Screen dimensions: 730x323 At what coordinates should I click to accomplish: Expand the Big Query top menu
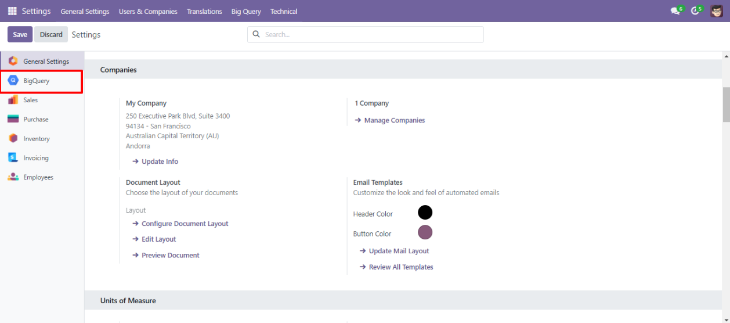point(246,12)
